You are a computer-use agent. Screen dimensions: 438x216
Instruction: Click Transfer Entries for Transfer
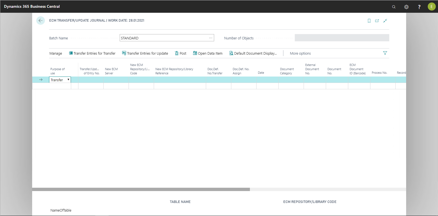92,54
